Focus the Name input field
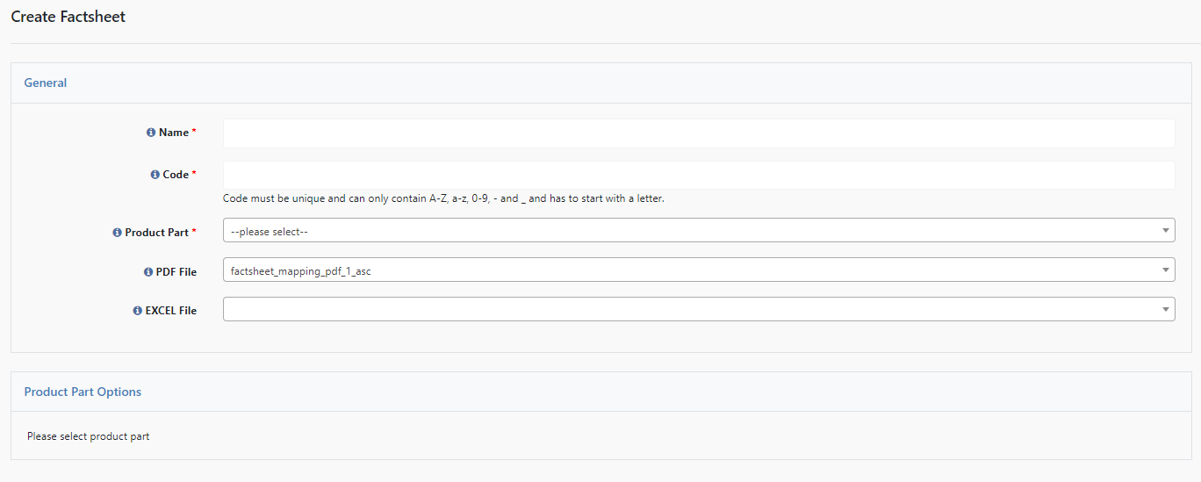This screenshot has height=482, width=1201. (699, 133)
